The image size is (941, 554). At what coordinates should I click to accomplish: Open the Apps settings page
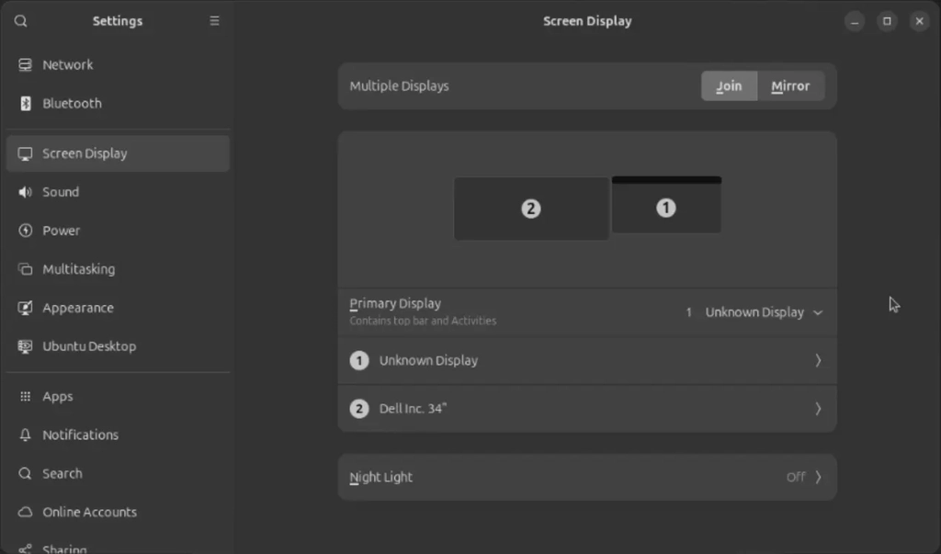coord(25,396)
